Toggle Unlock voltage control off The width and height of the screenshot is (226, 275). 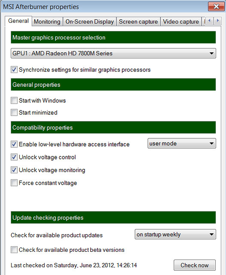pos(14,157)
